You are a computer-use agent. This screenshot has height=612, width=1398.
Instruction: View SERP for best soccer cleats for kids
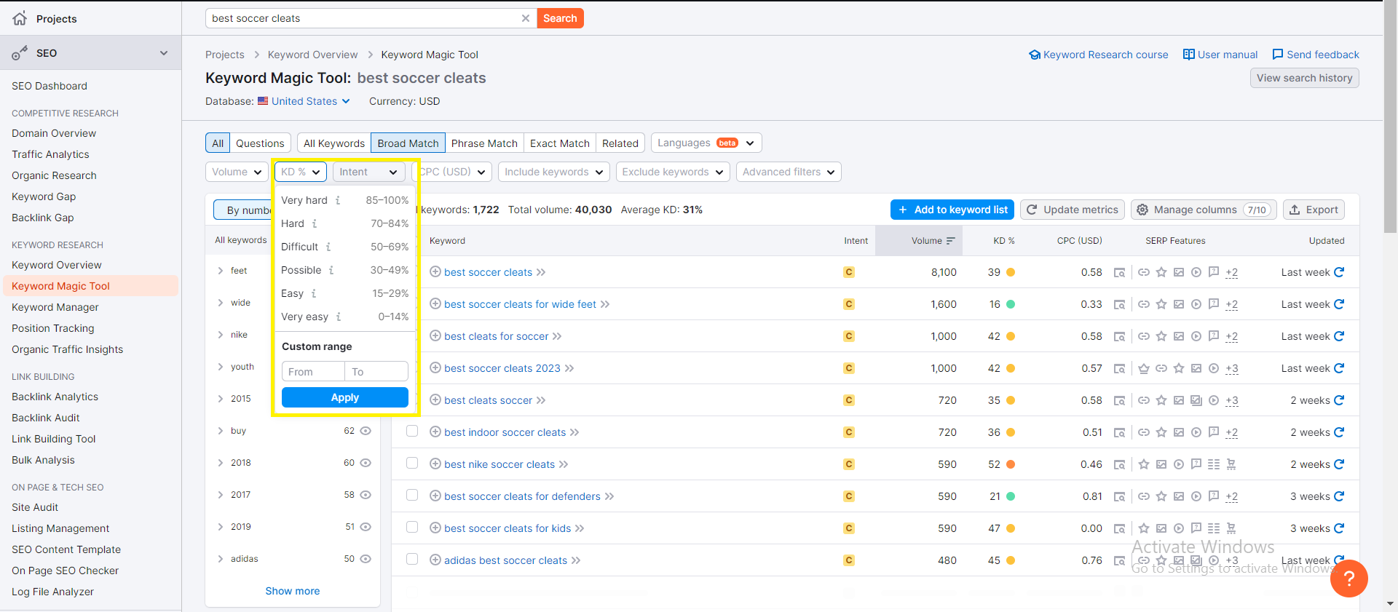coord(1120,528)
